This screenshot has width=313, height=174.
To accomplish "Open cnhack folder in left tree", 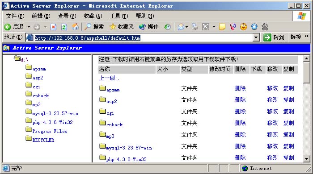I will point(41,95).
